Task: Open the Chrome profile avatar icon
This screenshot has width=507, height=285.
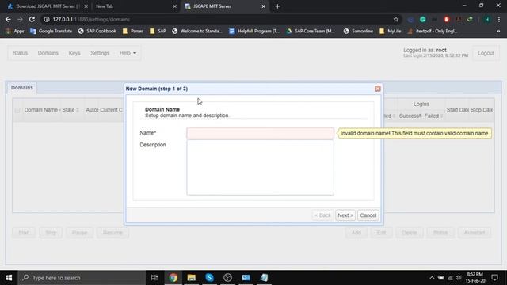Action: [486, 19]
